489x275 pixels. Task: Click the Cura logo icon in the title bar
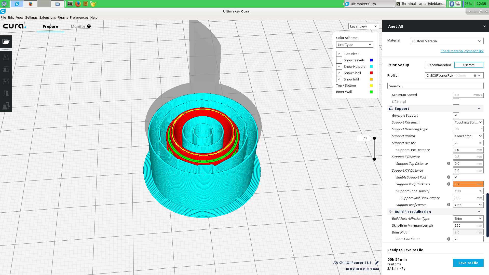pos(3,11)
